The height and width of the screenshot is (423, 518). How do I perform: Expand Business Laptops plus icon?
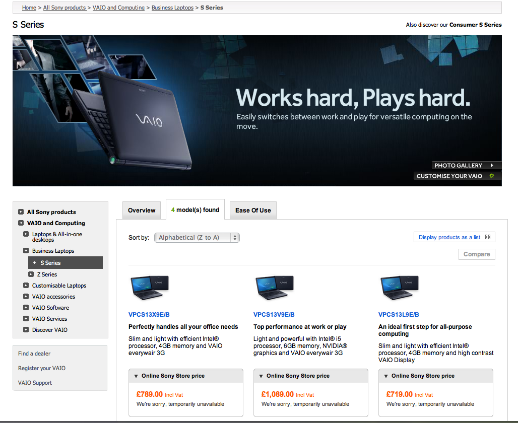point(26,250)
